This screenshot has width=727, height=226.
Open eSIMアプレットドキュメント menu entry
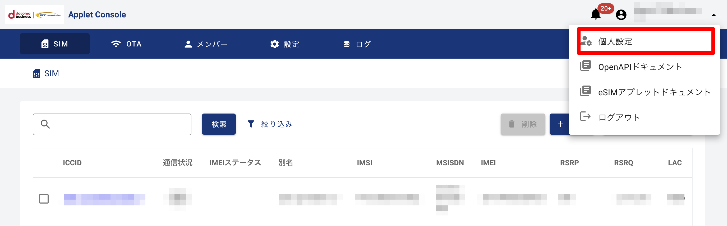pyautogui.click(x=654, y=92)
